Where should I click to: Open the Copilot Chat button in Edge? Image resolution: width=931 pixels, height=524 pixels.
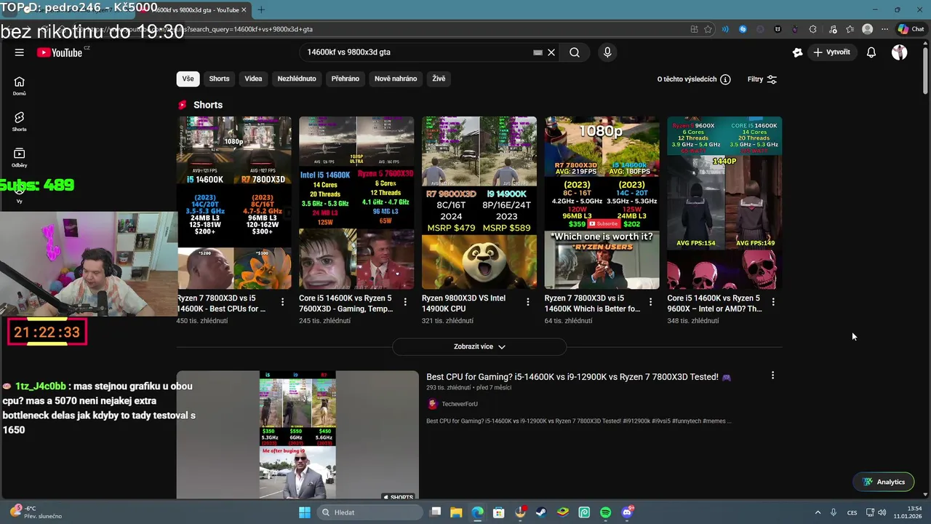tap(911, 29)
